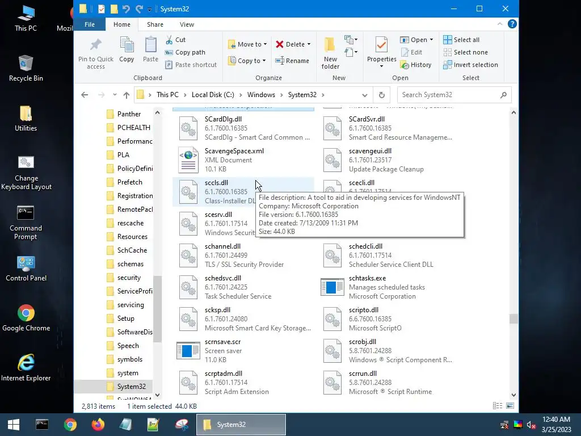
Task: Create a New folder
Action: (330, 53)
